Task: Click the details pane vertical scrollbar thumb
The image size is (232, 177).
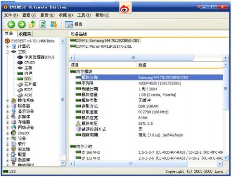Action: click(226, 89)
